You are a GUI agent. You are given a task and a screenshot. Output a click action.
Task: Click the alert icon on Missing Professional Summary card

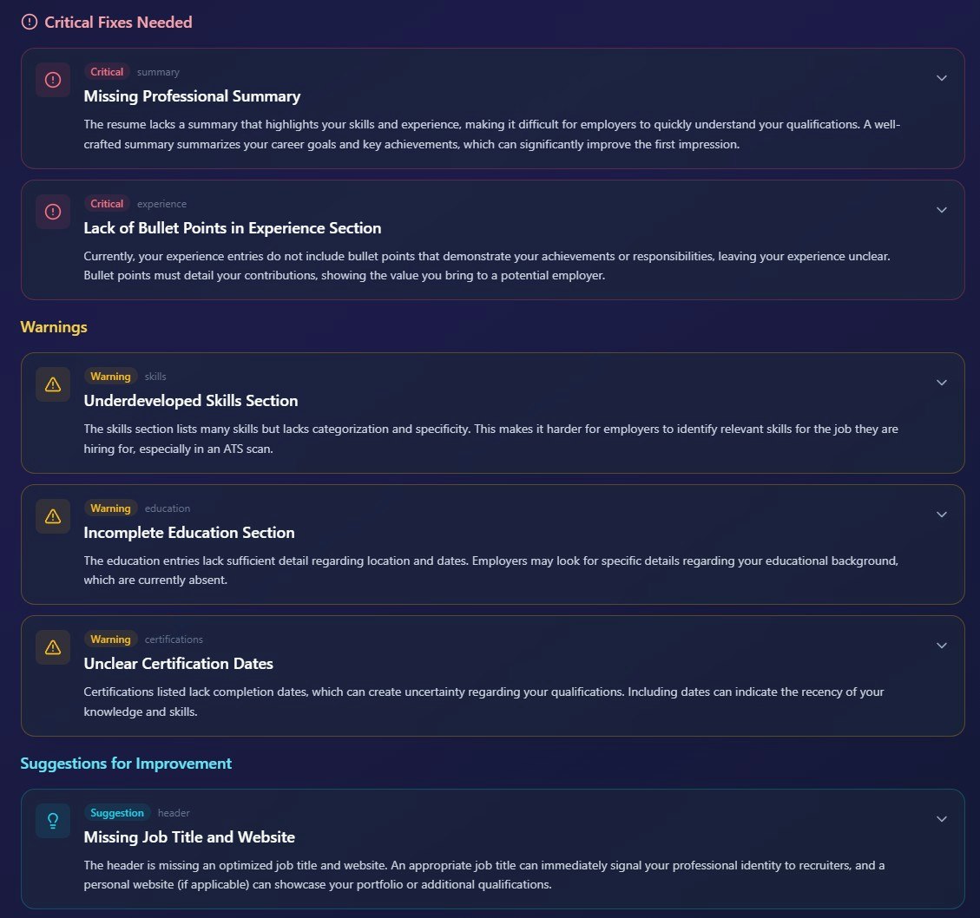point(52,79)
